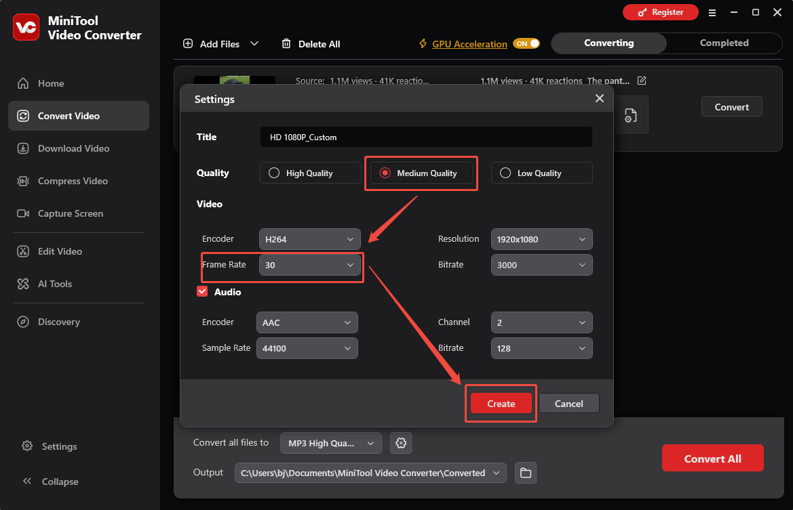Open the Resolution 1920x1080 dropdown

pyautogui.click(x=541, y=239)
